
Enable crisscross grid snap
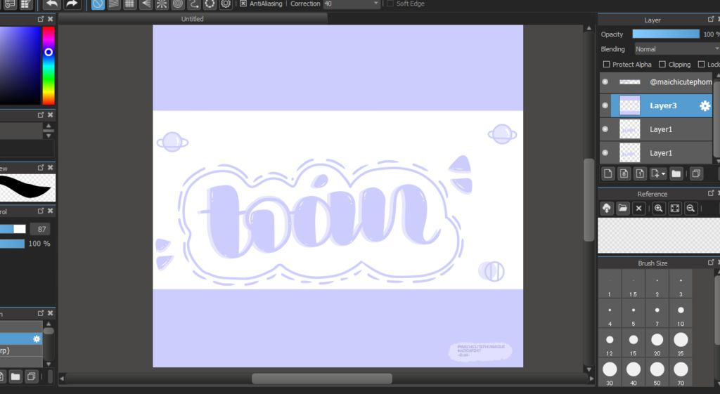(x=129, y=4)
